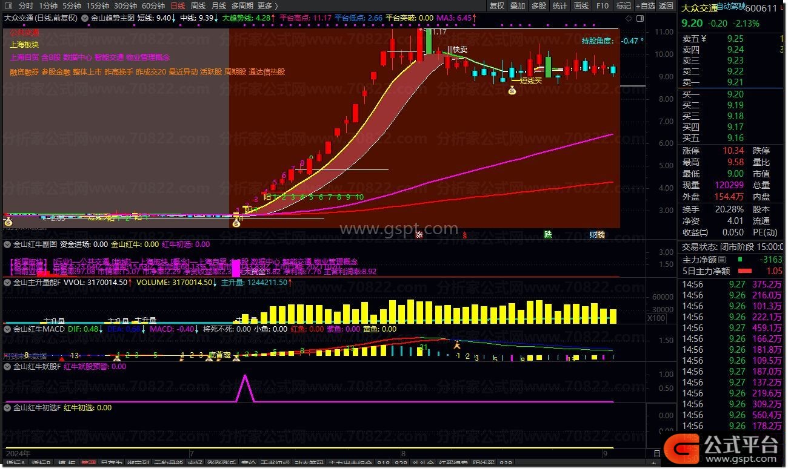The width and height of the screenshot is (788, 469).
Task: Expand the 金山红牛副图 indicator dropdown
Action: [7, 244]
